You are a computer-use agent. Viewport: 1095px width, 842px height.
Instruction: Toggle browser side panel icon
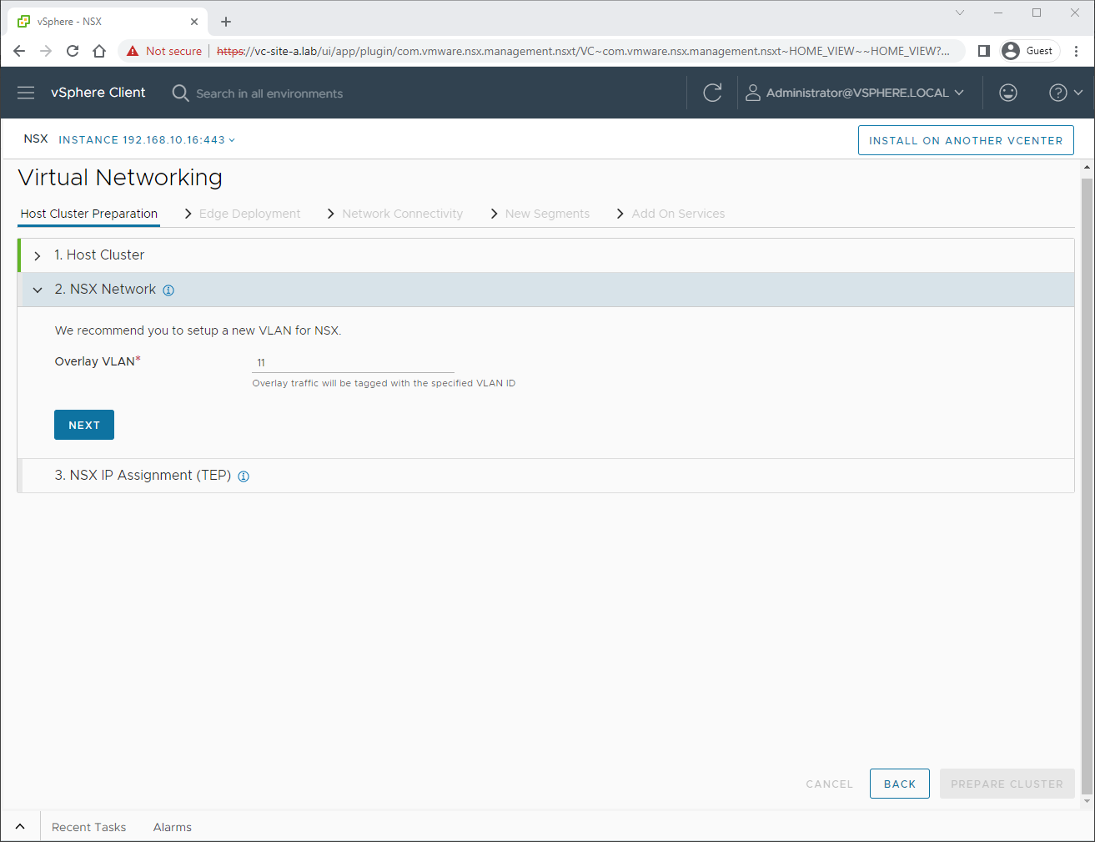(x=984, y=51)
